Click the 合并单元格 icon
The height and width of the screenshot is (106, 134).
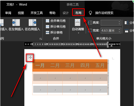click(48, 21)
